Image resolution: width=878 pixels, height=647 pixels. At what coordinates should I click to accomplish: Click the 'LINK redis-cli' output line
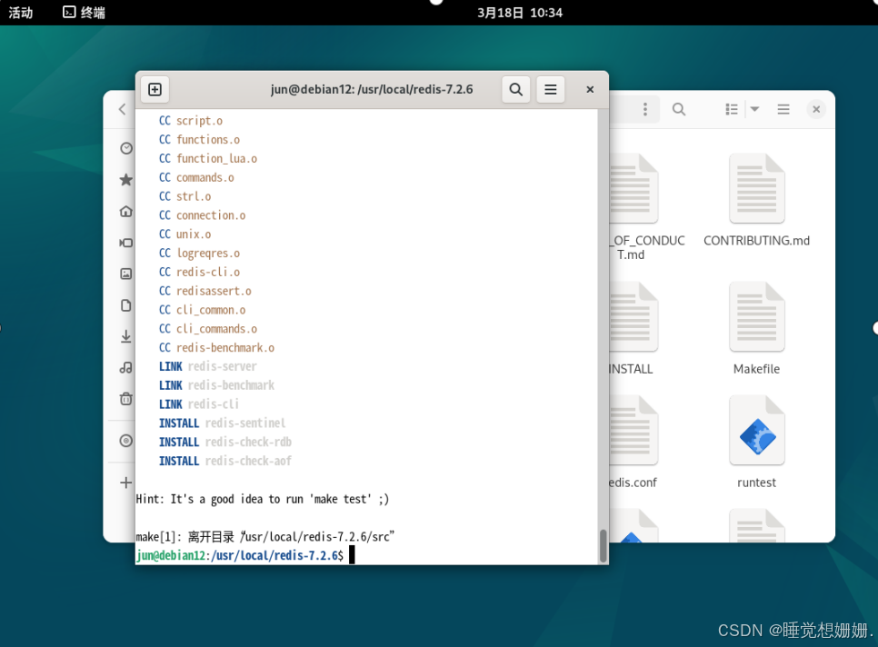(x=199, y=404)
